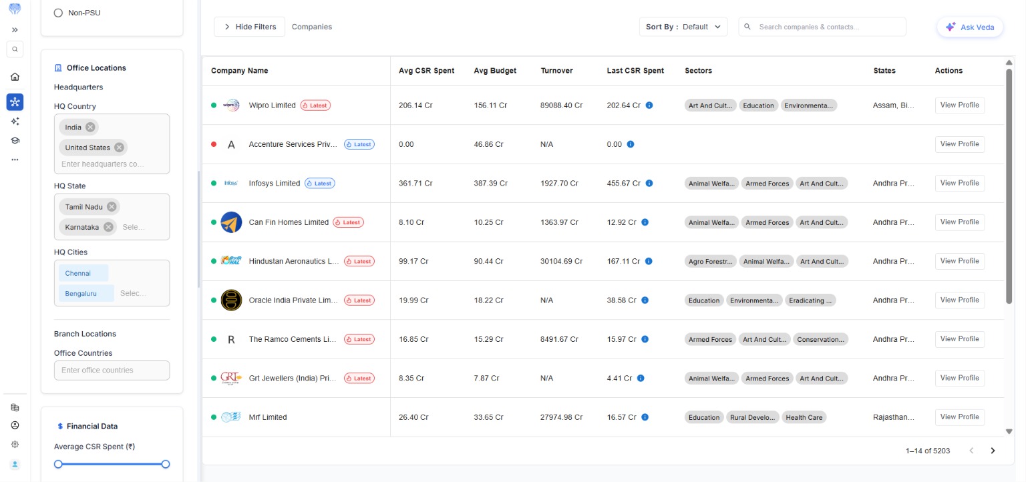This screenshot has height=482, width=1026.
Task: Select the Non-PSU radio button
Action: pyautogui.click(x=58, y=13)
